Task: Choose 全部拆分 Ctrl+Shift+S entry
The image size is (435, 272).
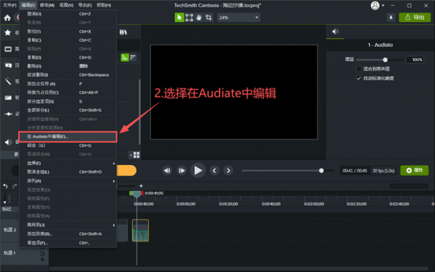Action: pyautogui.click(x=68, y=111)
